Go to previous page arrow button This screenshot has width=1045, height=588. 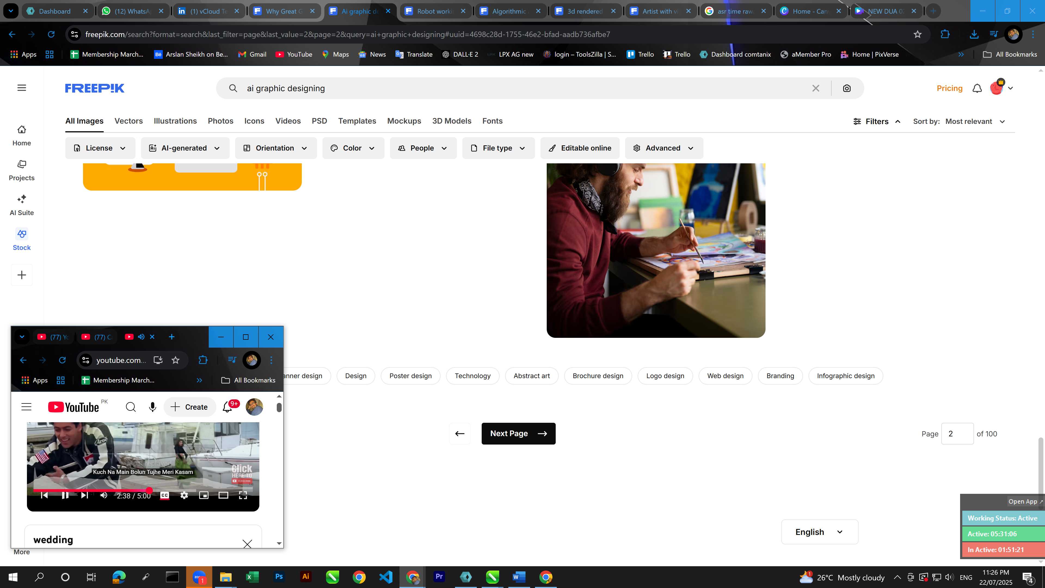(x=460, y=433)
